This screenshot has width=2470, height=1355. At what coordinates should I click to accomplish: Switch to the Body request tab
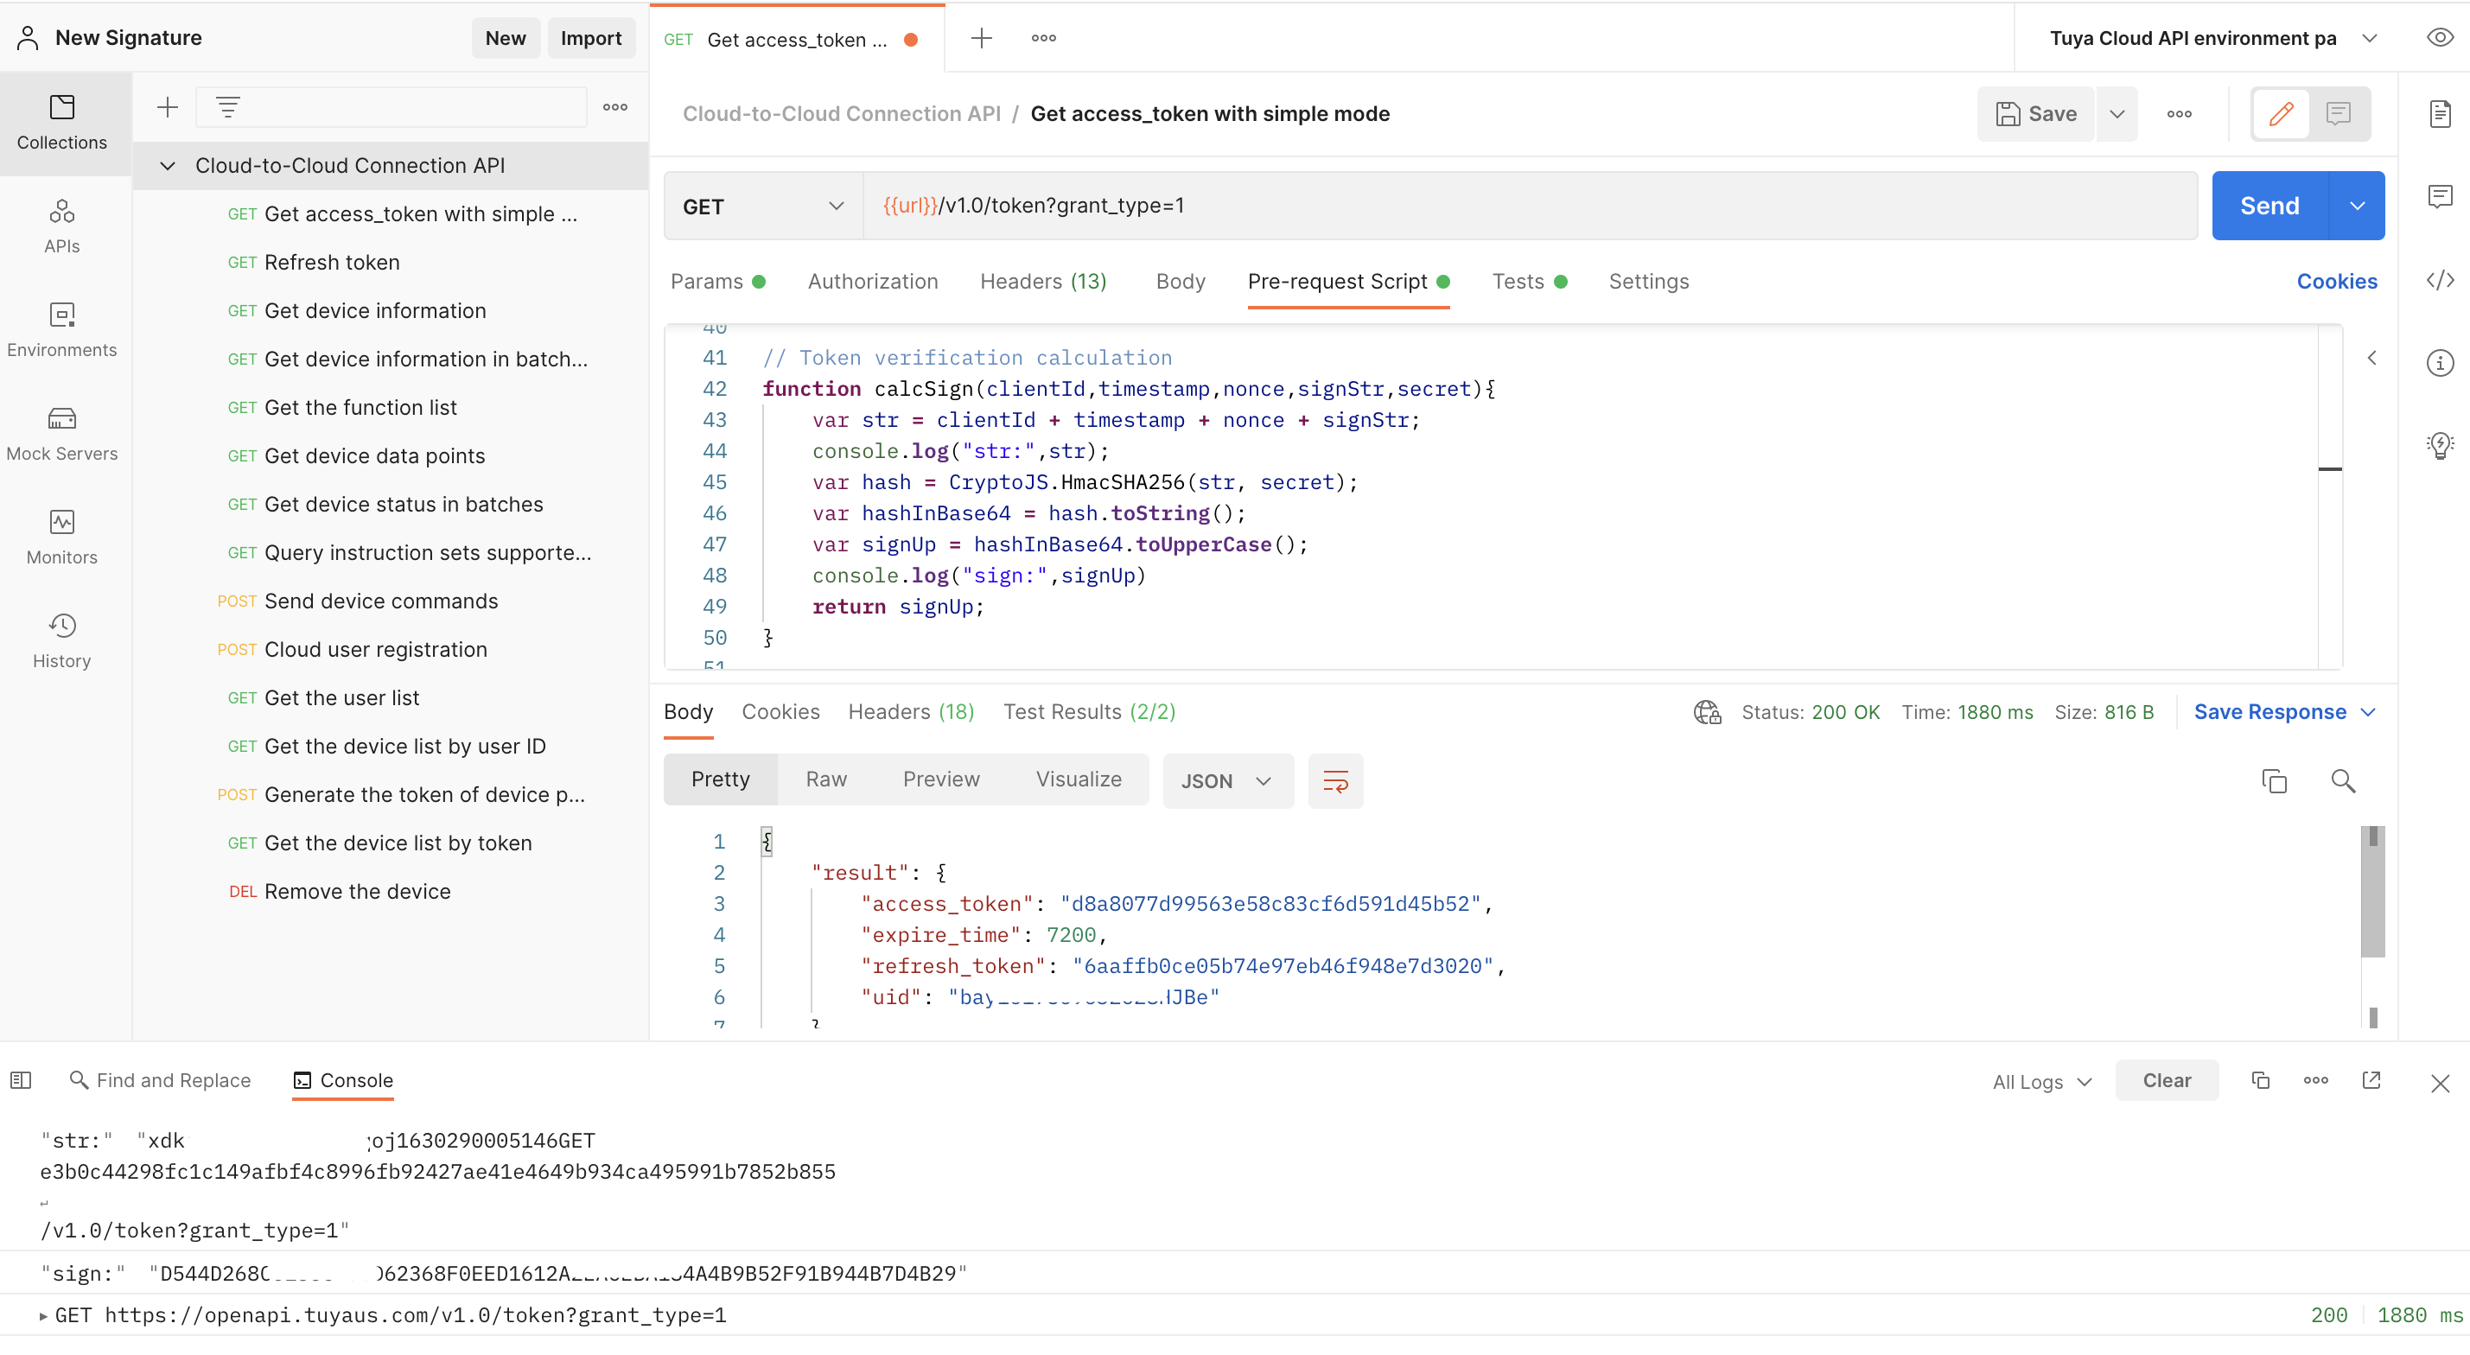coord(1181,282)
